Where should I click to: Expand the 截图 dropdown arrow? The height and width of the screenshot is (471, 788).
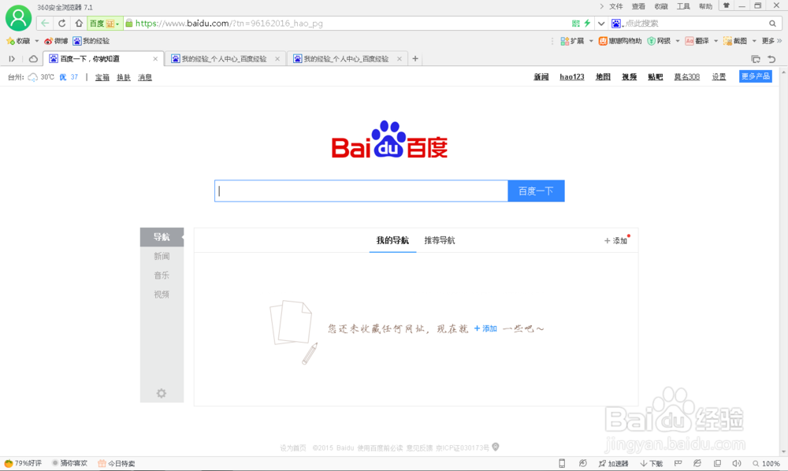pyautogui.click(x=754, y=41)
